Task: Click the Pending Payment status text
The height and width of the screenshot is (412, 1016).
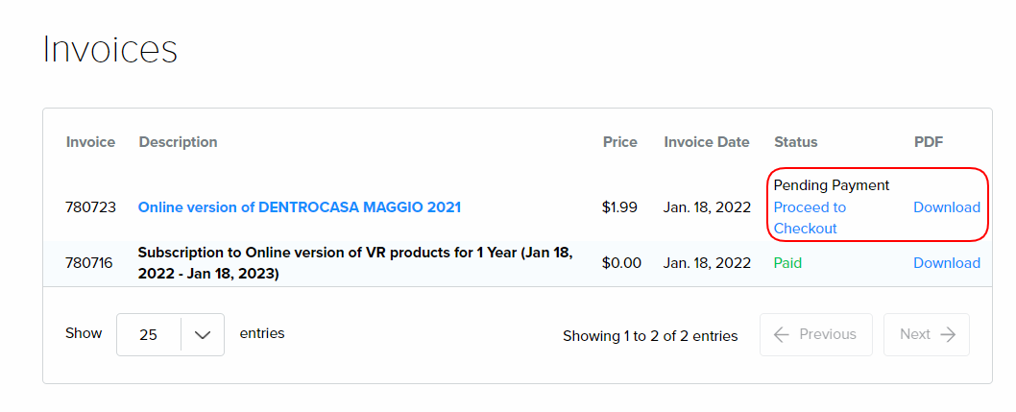Action: (831, 185)
